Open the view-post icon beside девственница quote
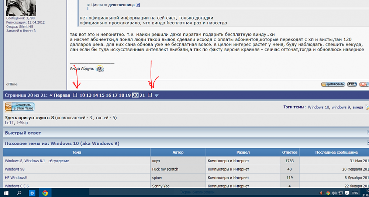The height and width of the screenshot is (197, 369). 138,5
